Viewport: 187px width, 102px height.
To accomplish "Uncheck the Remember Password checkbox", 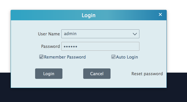I will [41, 57].
